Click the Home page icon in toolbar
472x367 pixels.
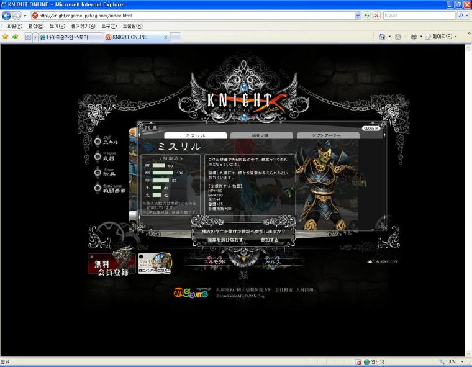click(x=382, y=37)
